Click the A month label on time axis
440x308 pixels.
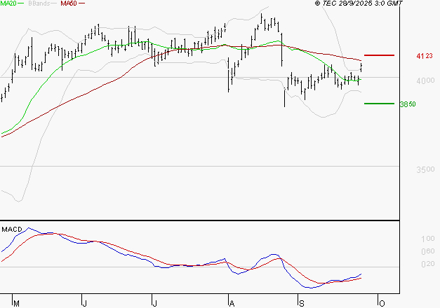[232, 304]
